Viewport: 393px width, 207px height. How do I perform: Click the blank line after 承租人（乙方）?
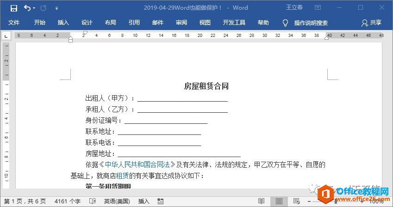click(x=182, y=112)
